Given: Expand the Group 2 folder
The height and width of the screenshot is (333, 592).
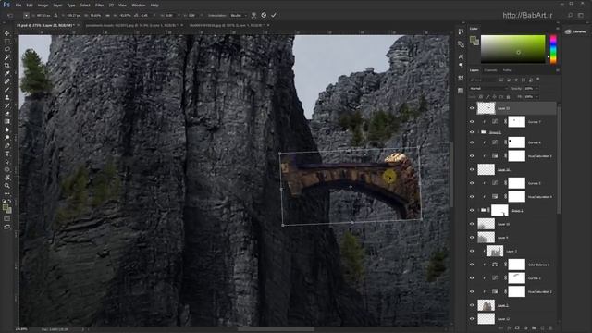Looking at the screenshot, I should click(x=478, y=132).
